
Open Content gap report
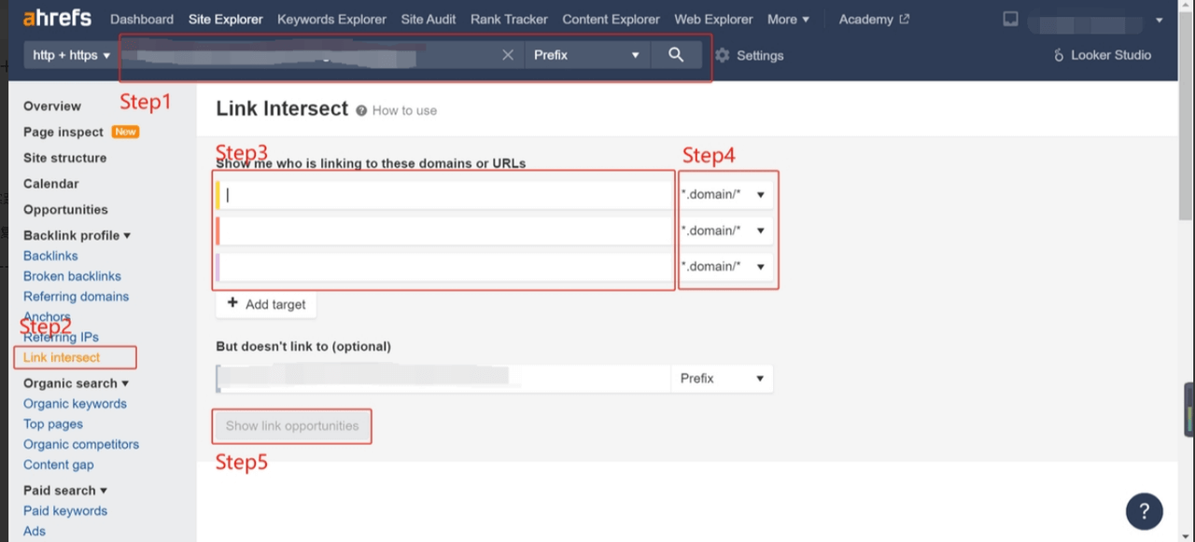(59, 466)
